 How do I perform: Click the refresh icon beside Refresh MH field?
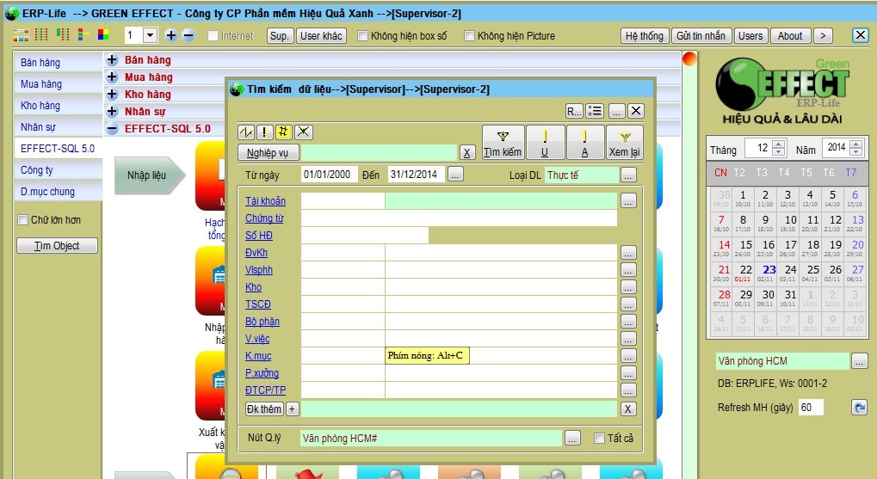click(x=858, y=407)
